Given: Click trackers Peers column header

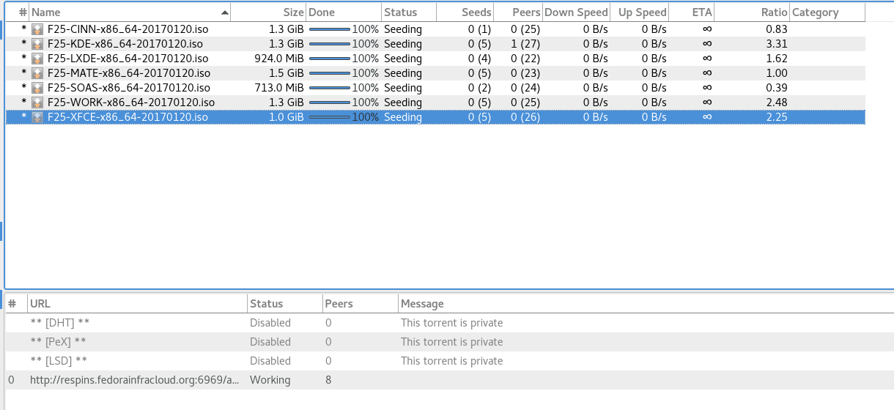Looking at the screenshot, I should [x=360, y=303].
